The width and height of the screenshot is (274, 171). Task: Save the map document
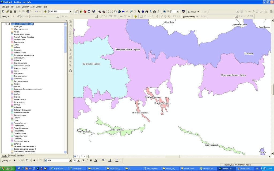(x=11, y=11)
